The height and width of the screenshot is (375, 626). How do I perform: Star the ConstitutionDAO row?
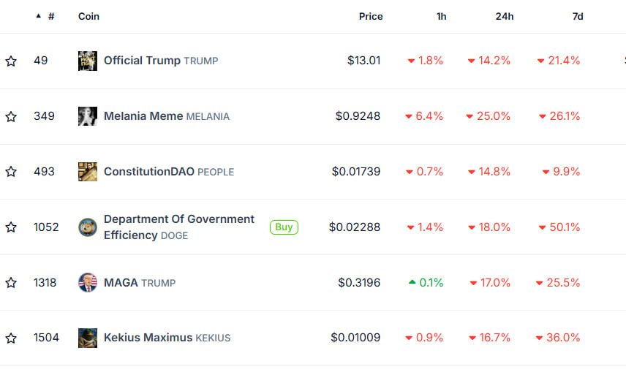click(11, 172)
